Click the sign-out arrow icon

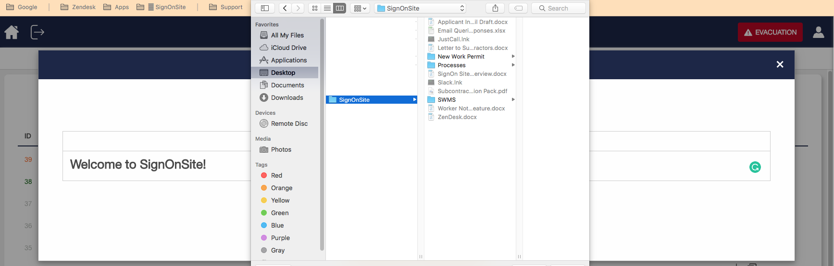[37, 32]
